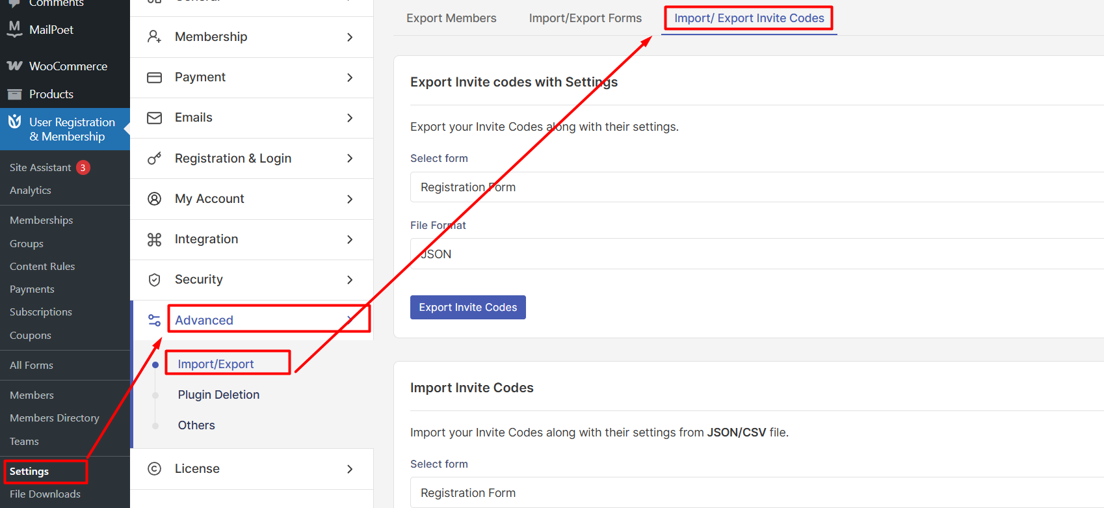This screenshot has height=508, width=1104.
Task: Open Subscriptions in the sidebar
Action: [41, 312]
